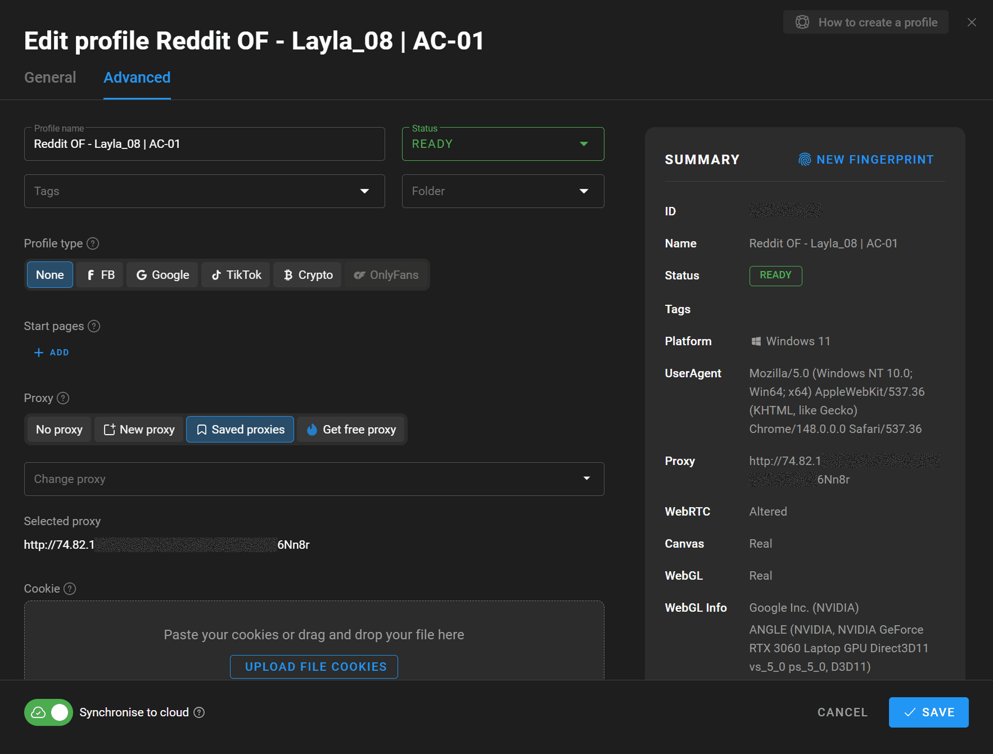This screenshot has width=993, height=754.
Task: Click the Folder dropdown arrow
Action: [x=584, y=191]
